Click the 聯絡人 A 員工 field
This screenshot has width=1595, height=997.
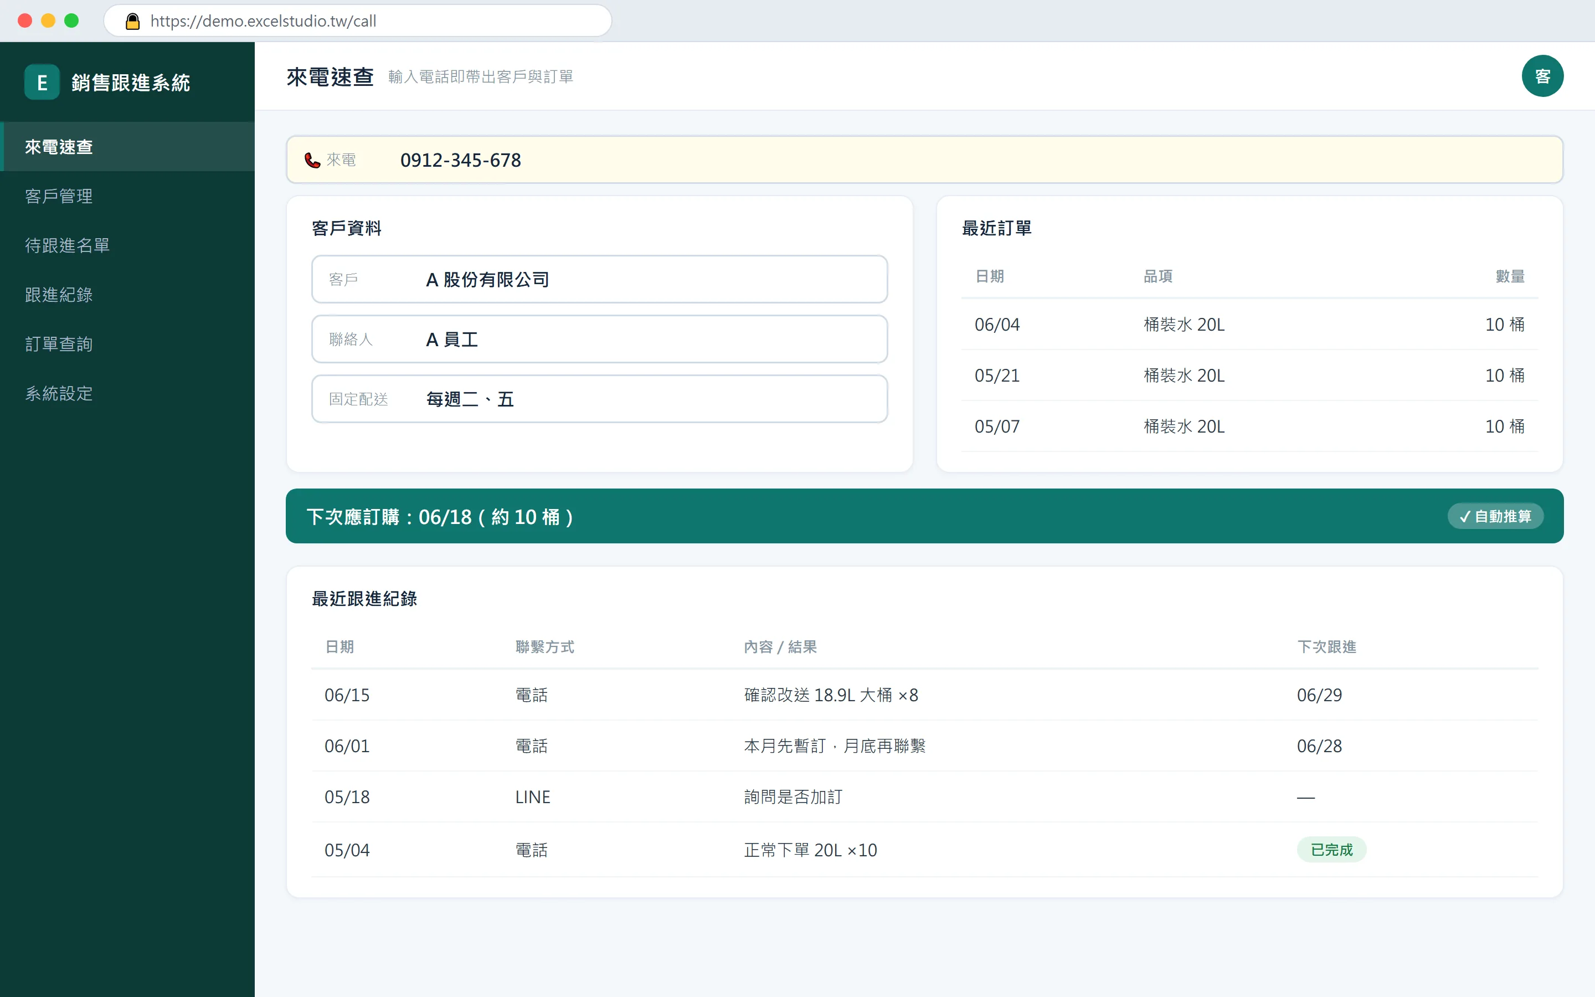pyautogui.click(x=599, y=340)
